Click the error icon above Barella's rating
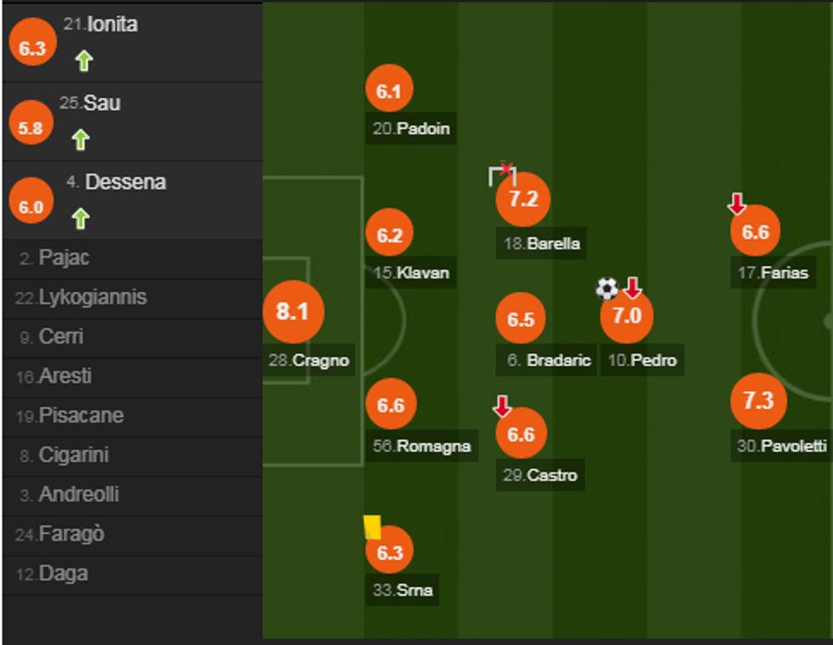 (x=504, y=173)
